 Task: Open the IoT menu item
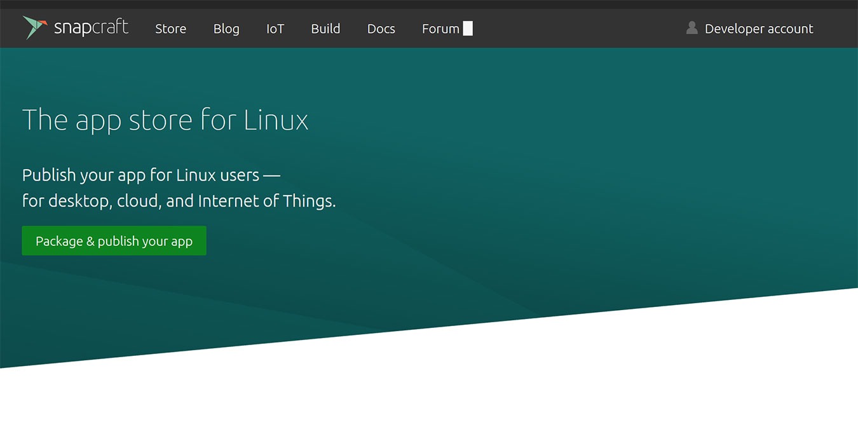(x=275, y=29)
